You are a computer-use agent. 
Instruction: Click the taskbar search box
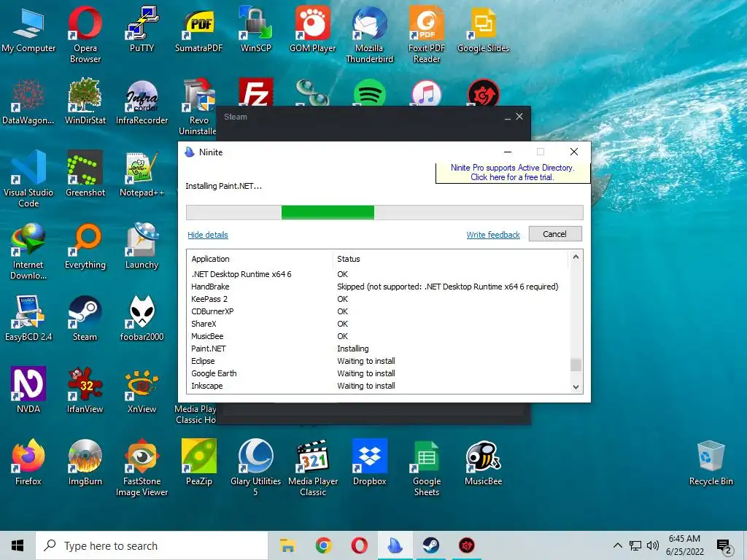[152, 545]
